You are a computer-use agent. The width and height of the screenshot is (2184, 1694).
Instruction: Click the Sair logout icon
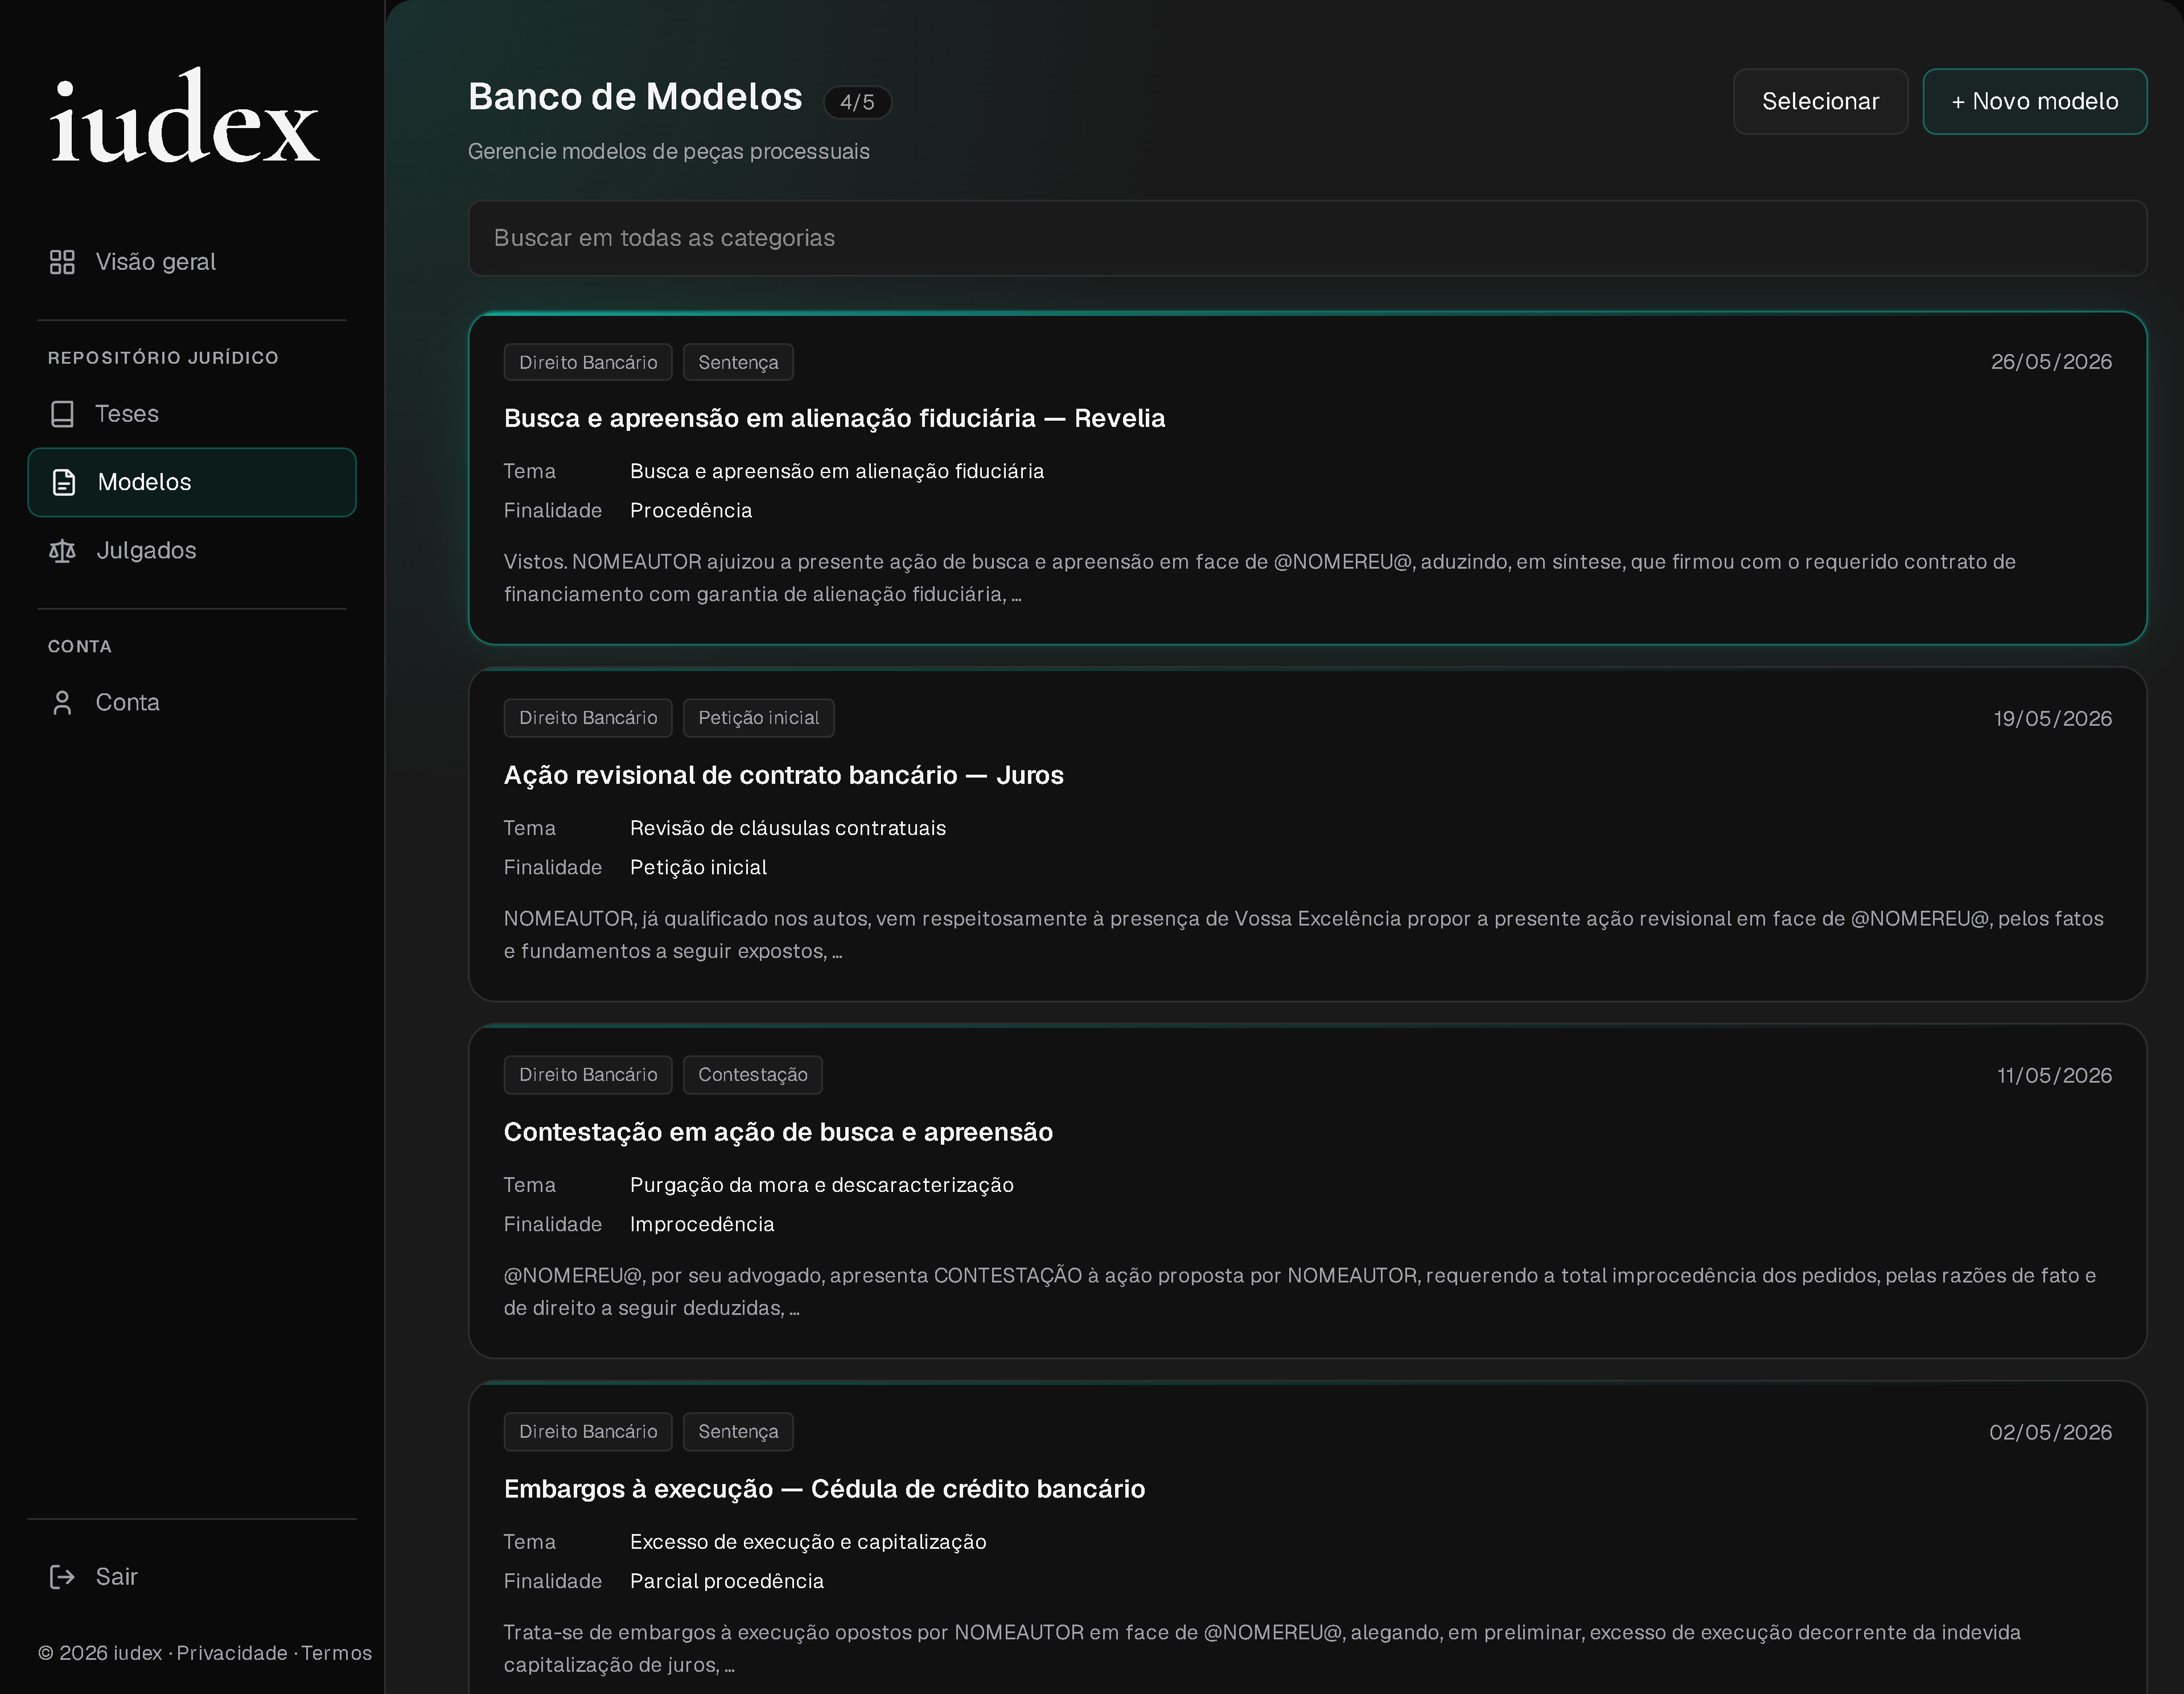click(x=62, y=1577)
